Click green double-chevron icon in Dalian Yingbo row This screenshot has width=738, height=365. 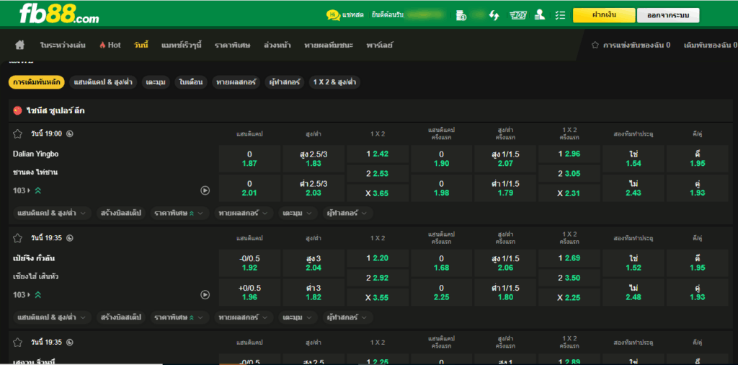coord(37,190)
